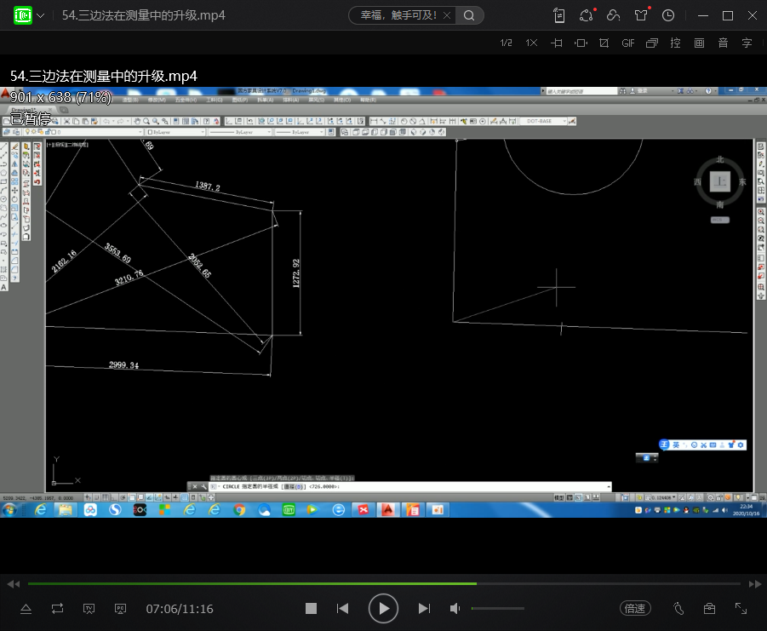
Task: Click the crop screenshot icon
Action: (x=604, y=43)
